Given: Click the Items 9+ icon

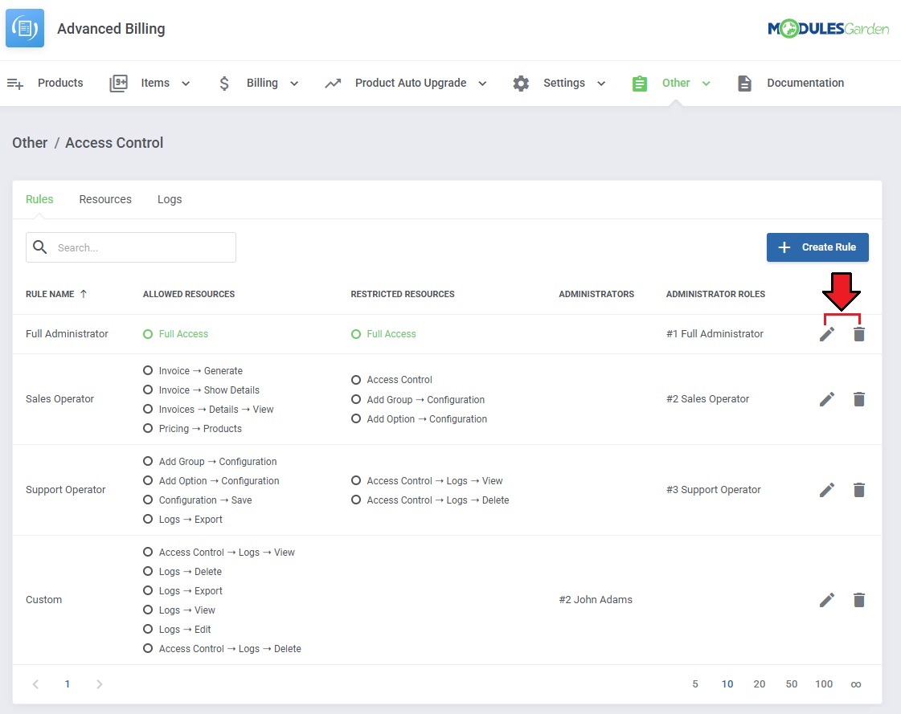Looking at the screenshot, I should [118, 84].
